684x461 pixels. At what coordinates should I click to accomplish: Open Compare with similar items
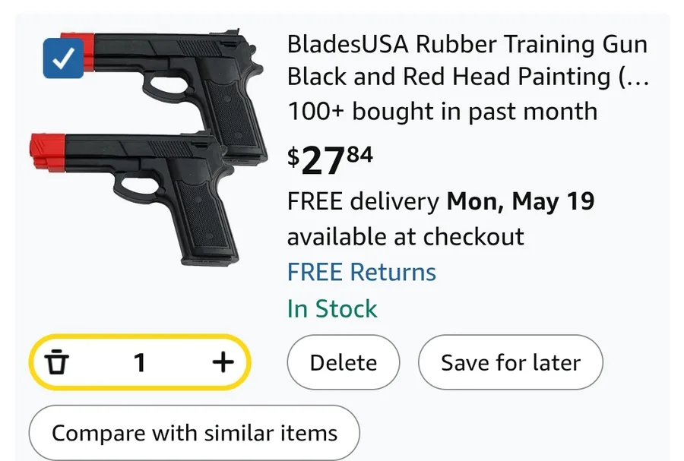pos(195,433)
